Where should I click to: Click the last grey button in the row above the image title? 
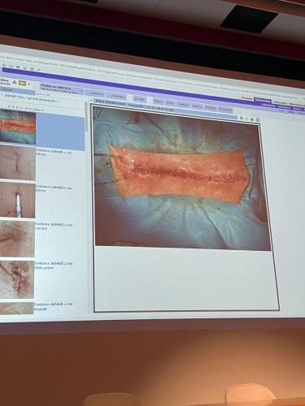pos(225,110)
